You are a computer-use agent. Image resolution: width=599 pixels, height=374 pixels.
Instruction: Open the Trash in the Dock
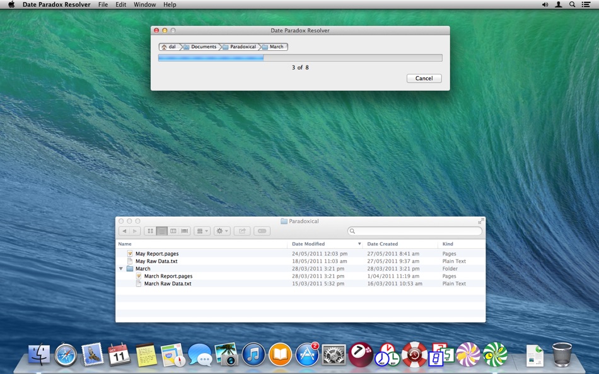tap(562, 354)
